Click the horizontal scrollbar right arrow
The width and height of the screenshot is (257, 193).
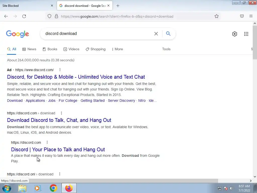251,181
